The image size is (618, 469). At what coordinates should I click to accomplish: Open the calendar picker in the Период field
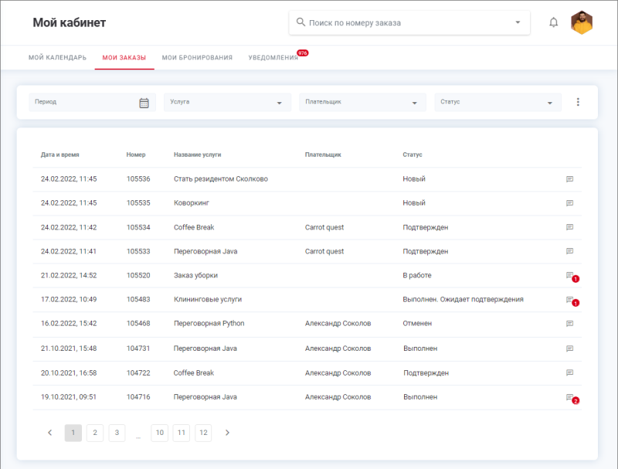pyautogui.click(x=144, y=103)
